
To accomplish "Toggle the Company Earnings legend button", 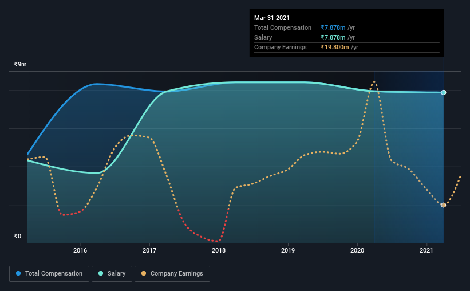I will pos(172,274).
